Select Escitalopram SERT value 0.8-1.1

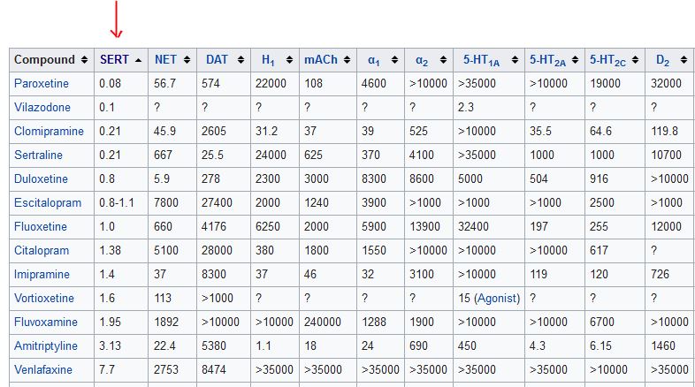click(117, 203)
